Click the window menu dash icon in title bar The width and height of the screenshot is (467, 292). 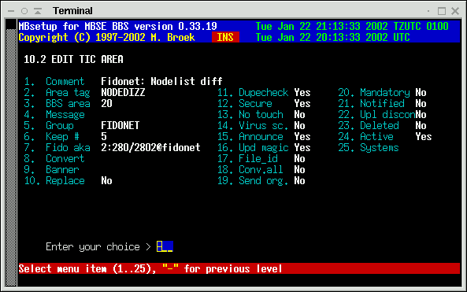click(x=11, y=11)
